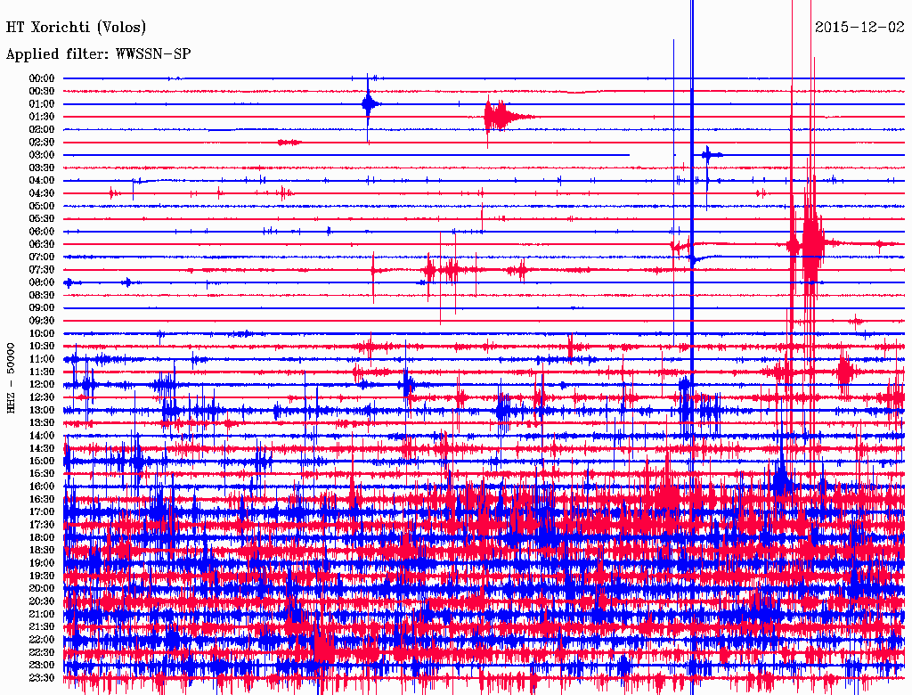Click the '00:00' time label
Viewport: 912px width, 695px height.
click(x=42, y=78)
